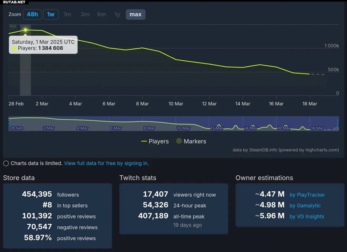Switch chart zoom to 1w
Viewport: 347px width, 252px height.
point(51,14)
